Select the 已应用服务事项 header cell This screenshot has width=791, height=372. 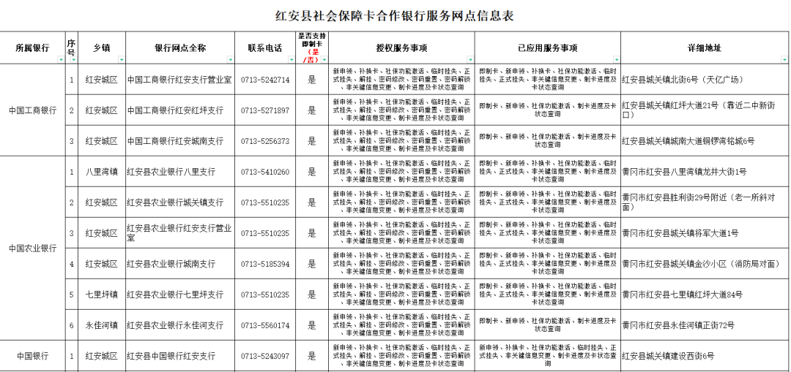(547, 48)
